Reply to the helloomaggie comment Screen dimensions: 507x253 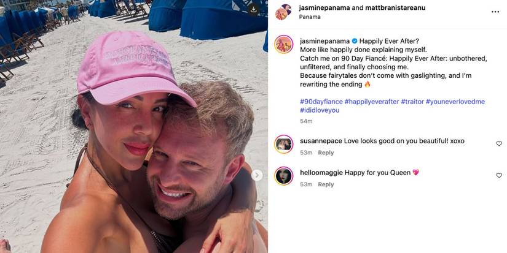coord(326,184)
